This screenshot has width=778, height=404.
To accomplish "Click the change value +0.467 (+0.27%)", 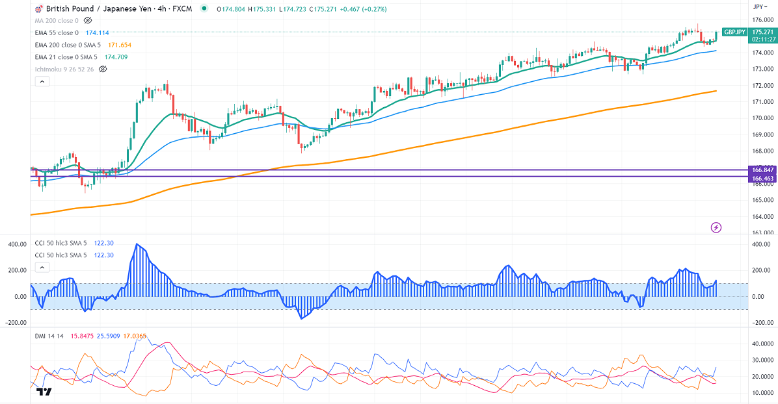I will click(x=363, y=9).
